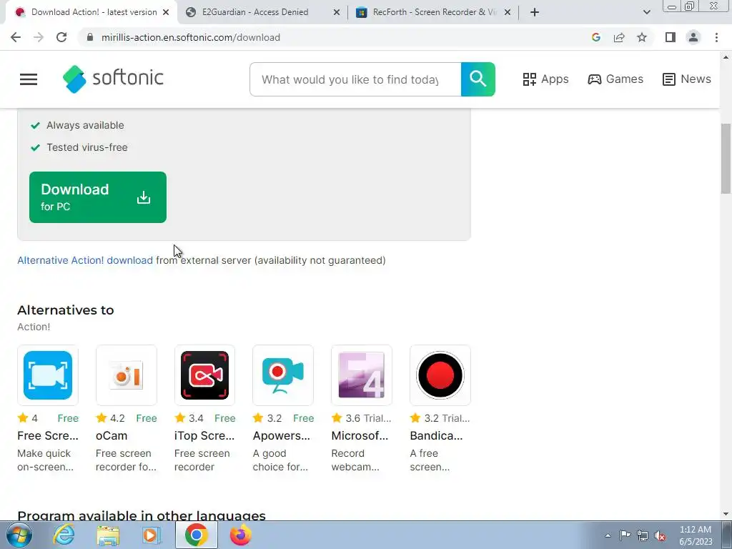Screen dimensions: 732x549
Task: Open the Softonic hamburger menu
Action: coord(29,79)
